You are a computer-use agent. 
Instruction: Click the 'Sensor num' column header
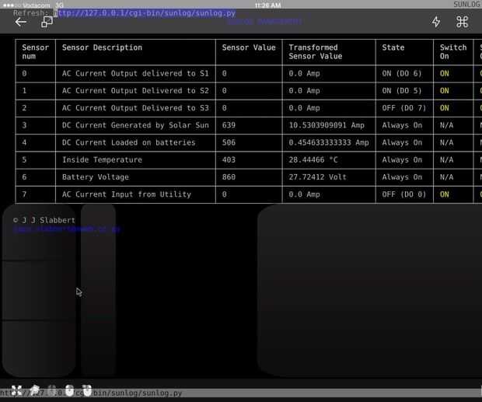pos(35,52)
